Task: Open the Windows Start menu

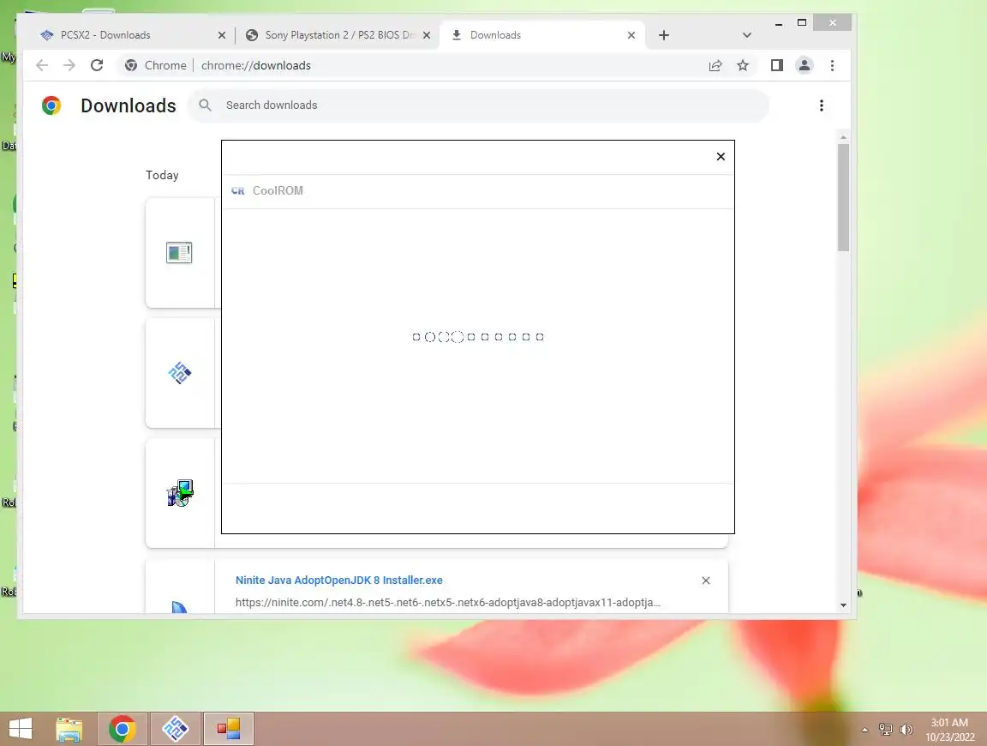Action: [20, 729]
